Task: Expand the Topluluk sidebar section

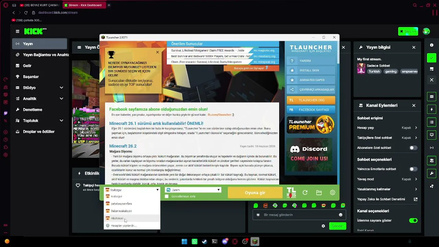Action: [61, 121]
